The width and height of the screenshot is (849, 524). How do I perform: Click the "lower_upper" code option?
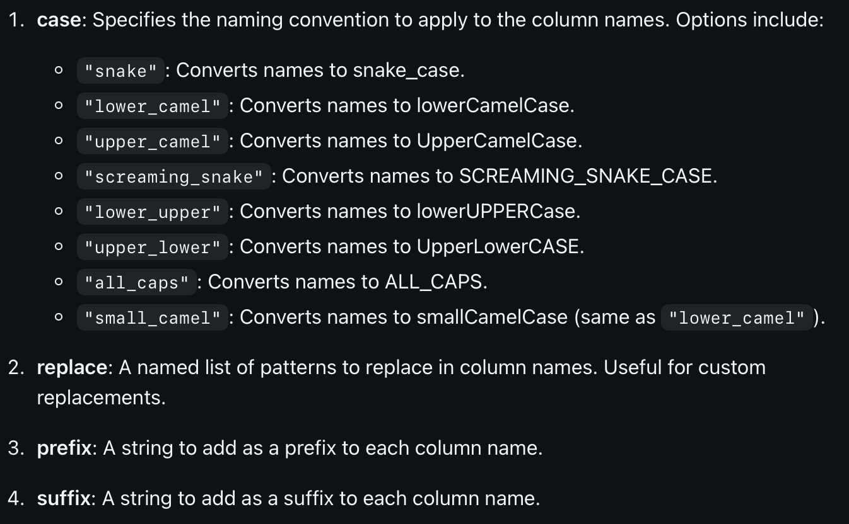pyautogui.click(x=152, y=212)
